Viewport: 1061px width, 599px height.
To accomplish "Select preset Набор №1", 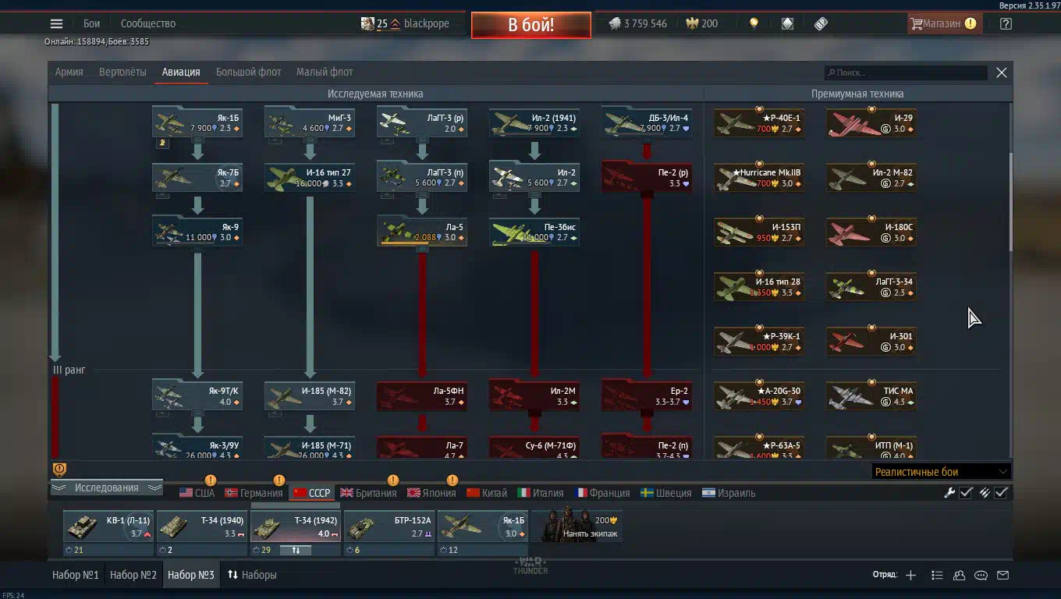I will point(75,575).
